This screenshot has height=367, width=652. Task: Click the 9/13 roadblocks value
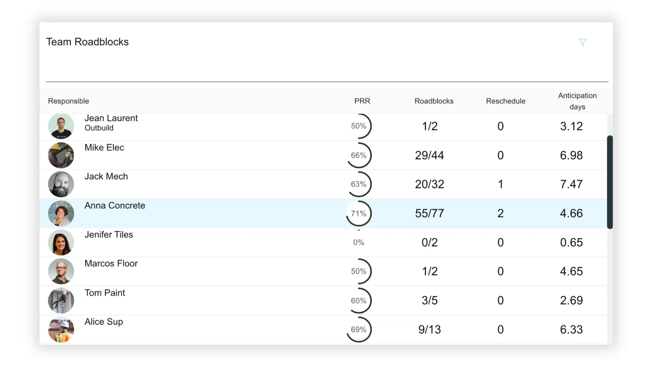(430, 330)
